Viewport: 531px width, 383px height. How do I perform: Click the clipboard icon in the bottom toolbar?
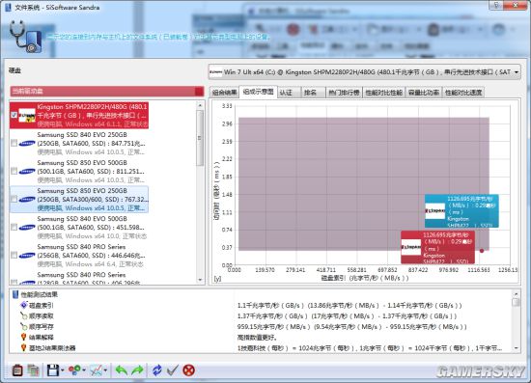pos(17,370)
